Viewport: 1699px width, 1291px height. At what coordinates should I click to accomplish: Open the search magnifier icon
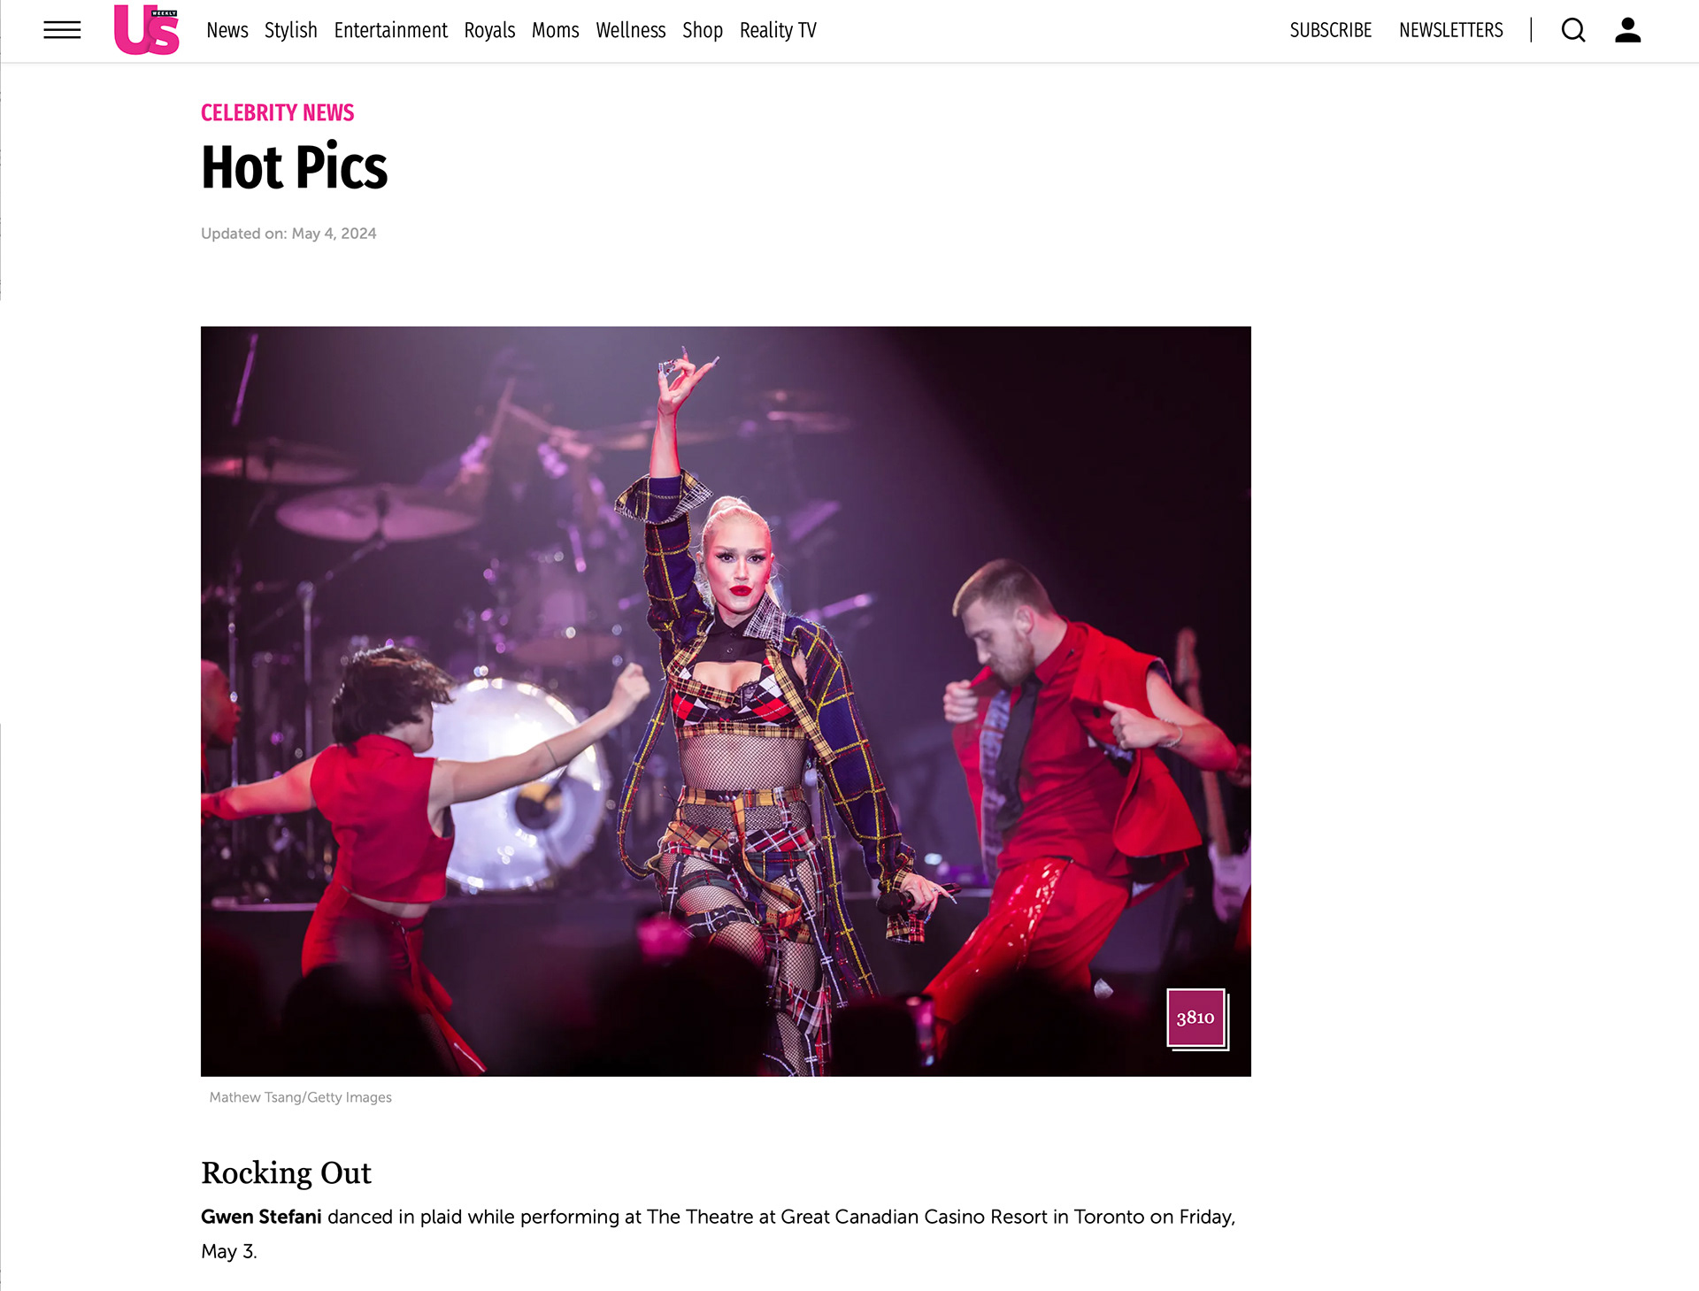pyautogui.click(x=1573, y=30)
